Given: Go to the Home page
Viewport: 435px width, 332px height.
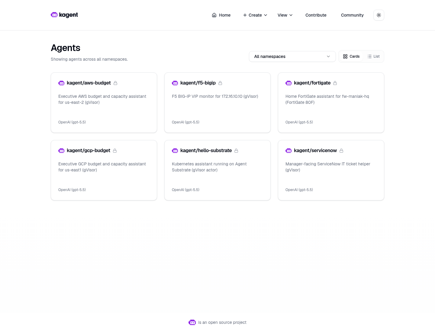Looking at the screenshot, I should 221,15.
